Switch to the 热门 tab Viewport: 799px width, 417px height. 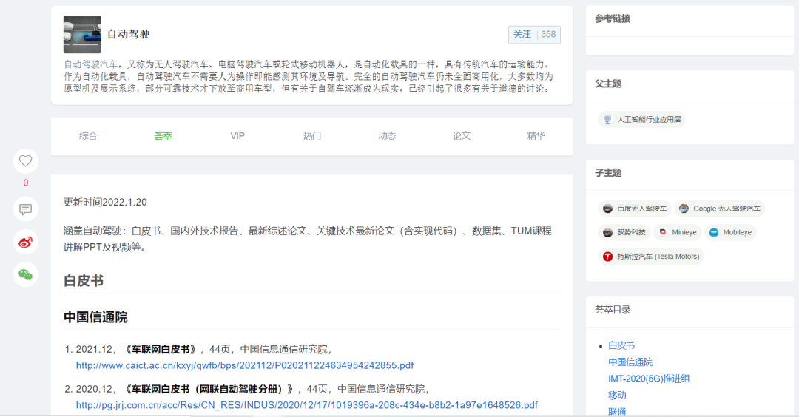click(x=312, y=136)
